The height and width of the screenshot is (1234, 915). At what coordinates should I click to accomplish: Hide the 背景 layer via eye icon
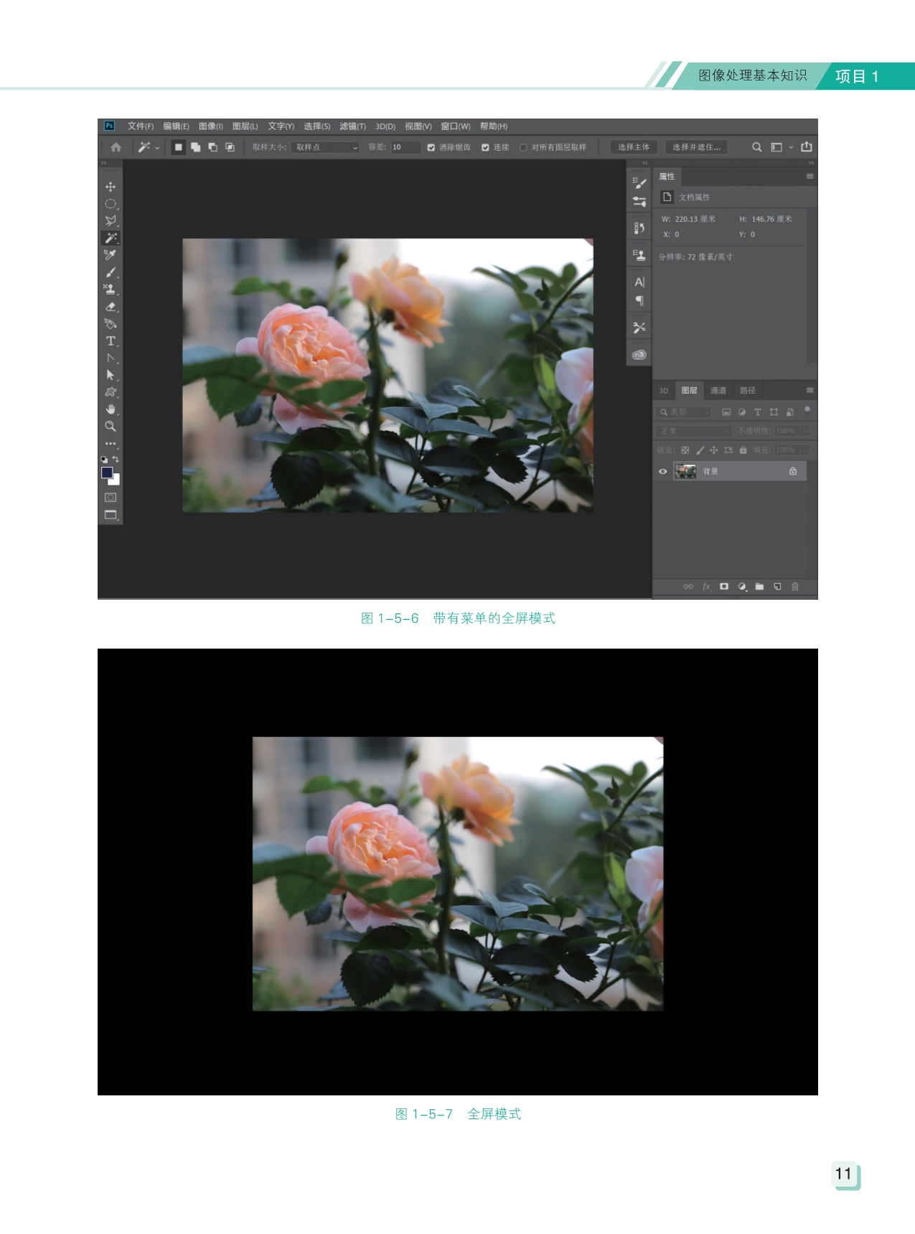point(662,472)
